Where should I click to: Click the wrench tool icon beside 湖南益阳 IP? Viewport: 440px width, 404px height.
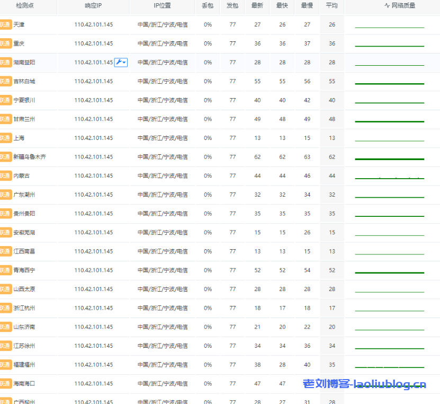121,62
